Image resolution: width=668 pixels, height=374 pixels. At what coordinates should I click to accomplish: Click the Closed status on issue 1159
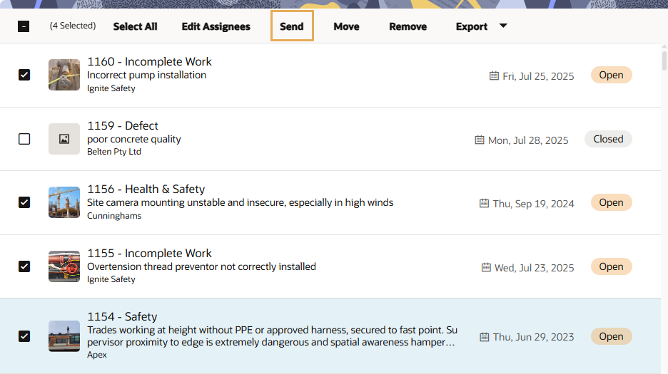point(608,139)
